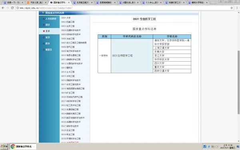Image resolution: width=240 pixels, height=150 pixels.
Task: Open 0827 核科学与技术 link
Action: (70, 126)
